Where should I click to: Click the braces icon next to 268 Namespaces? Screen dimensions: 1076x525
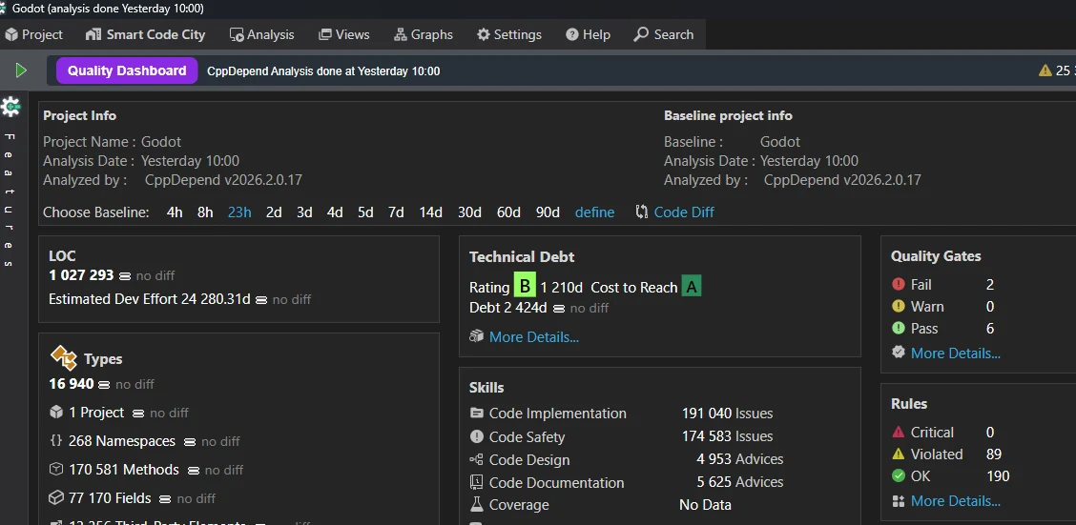click(x=56, y=441)
